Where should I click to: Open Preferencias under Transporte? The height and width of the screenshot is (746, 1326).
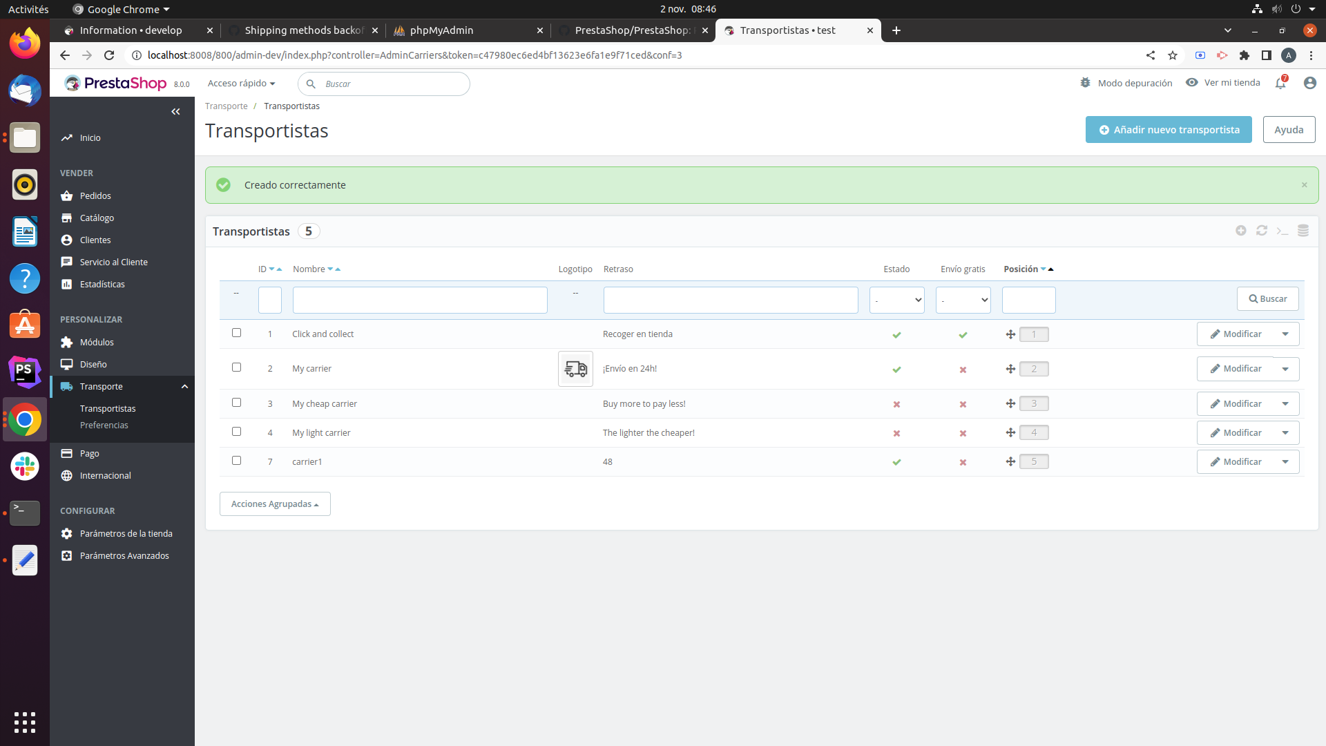point(104,425)
